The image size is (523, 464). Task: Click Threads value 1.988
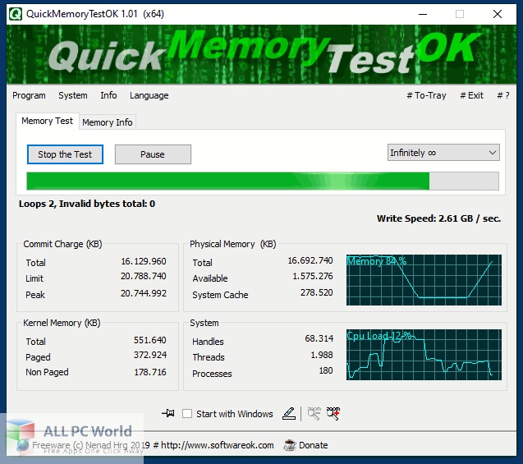click(x=322, y=355)
